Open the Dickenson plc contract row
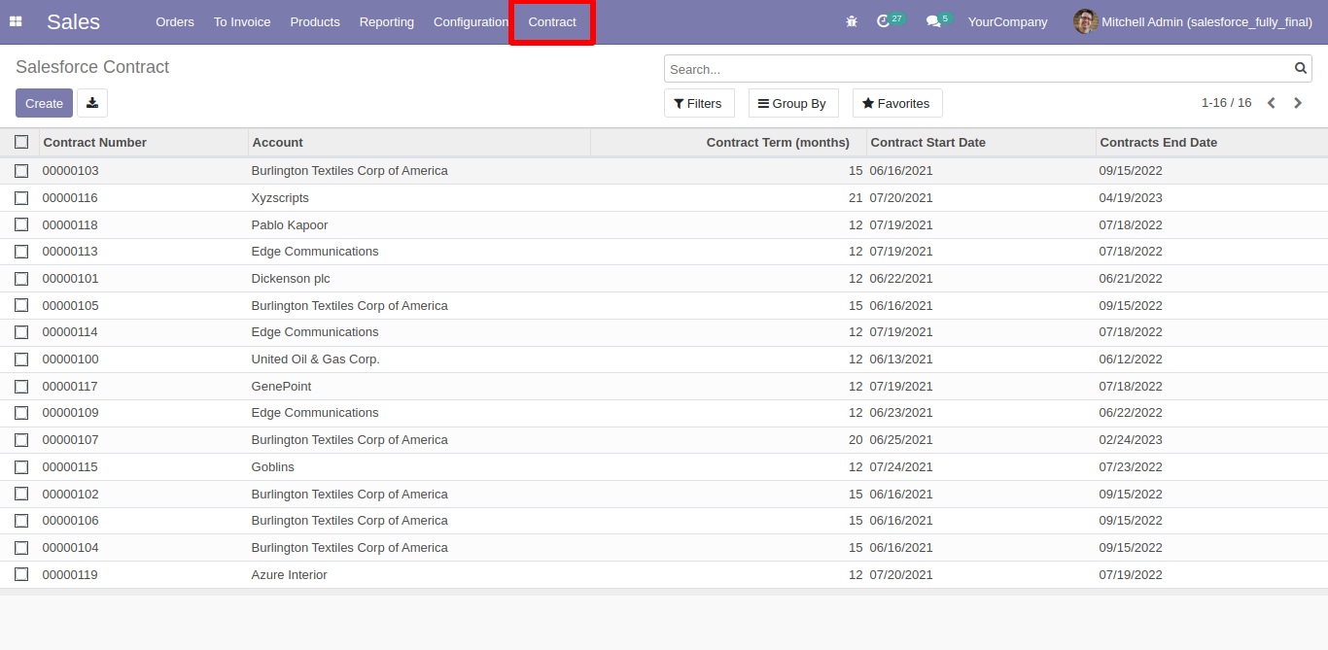1328x650 pixels. 664,279
